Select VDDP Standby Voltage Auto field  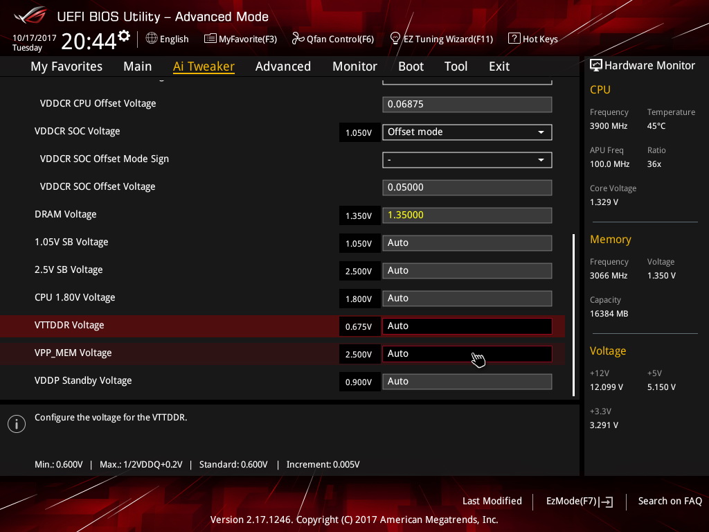(467, 382)
